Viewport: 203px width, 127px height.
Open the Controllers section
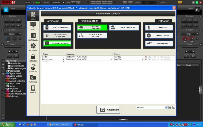[33, 37]
